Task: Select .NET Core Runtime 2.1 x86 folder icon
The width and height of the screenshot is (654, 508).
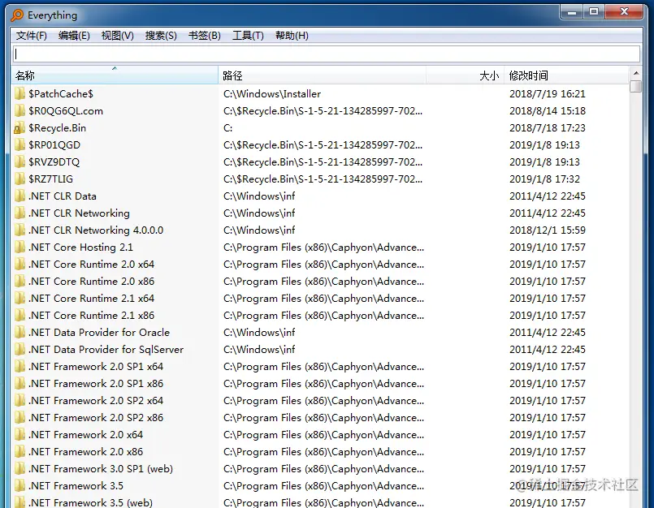Action: 19,316
